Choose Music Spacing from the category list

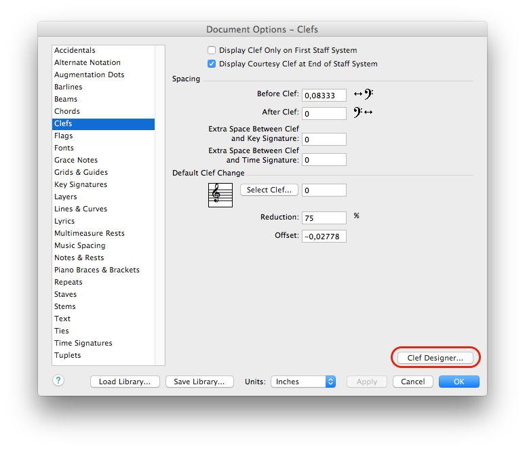pos(79,245)
